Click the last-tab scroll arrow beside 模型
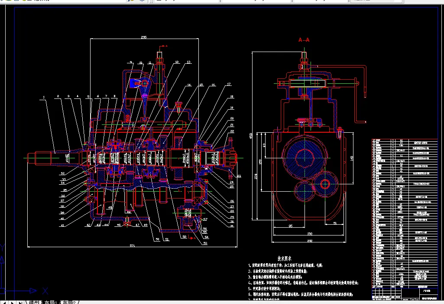Image resolution: width=444 pixels, height=304 pixels. (20, 303)
